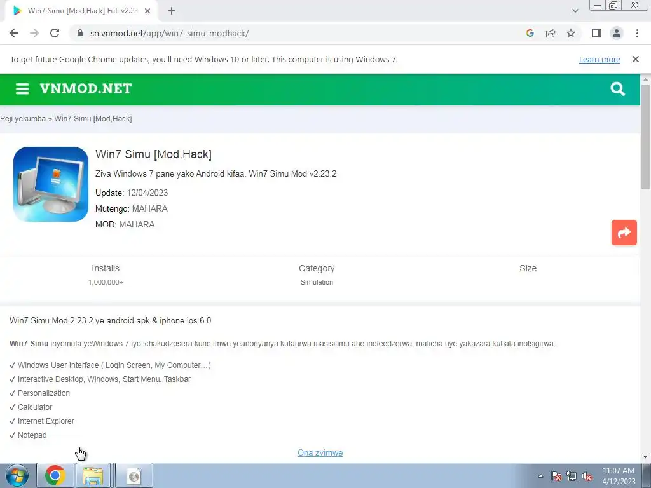Close the Win7 Simu tab
The height and width of the screenshot is (488, 651).
(x=147, y=11)
